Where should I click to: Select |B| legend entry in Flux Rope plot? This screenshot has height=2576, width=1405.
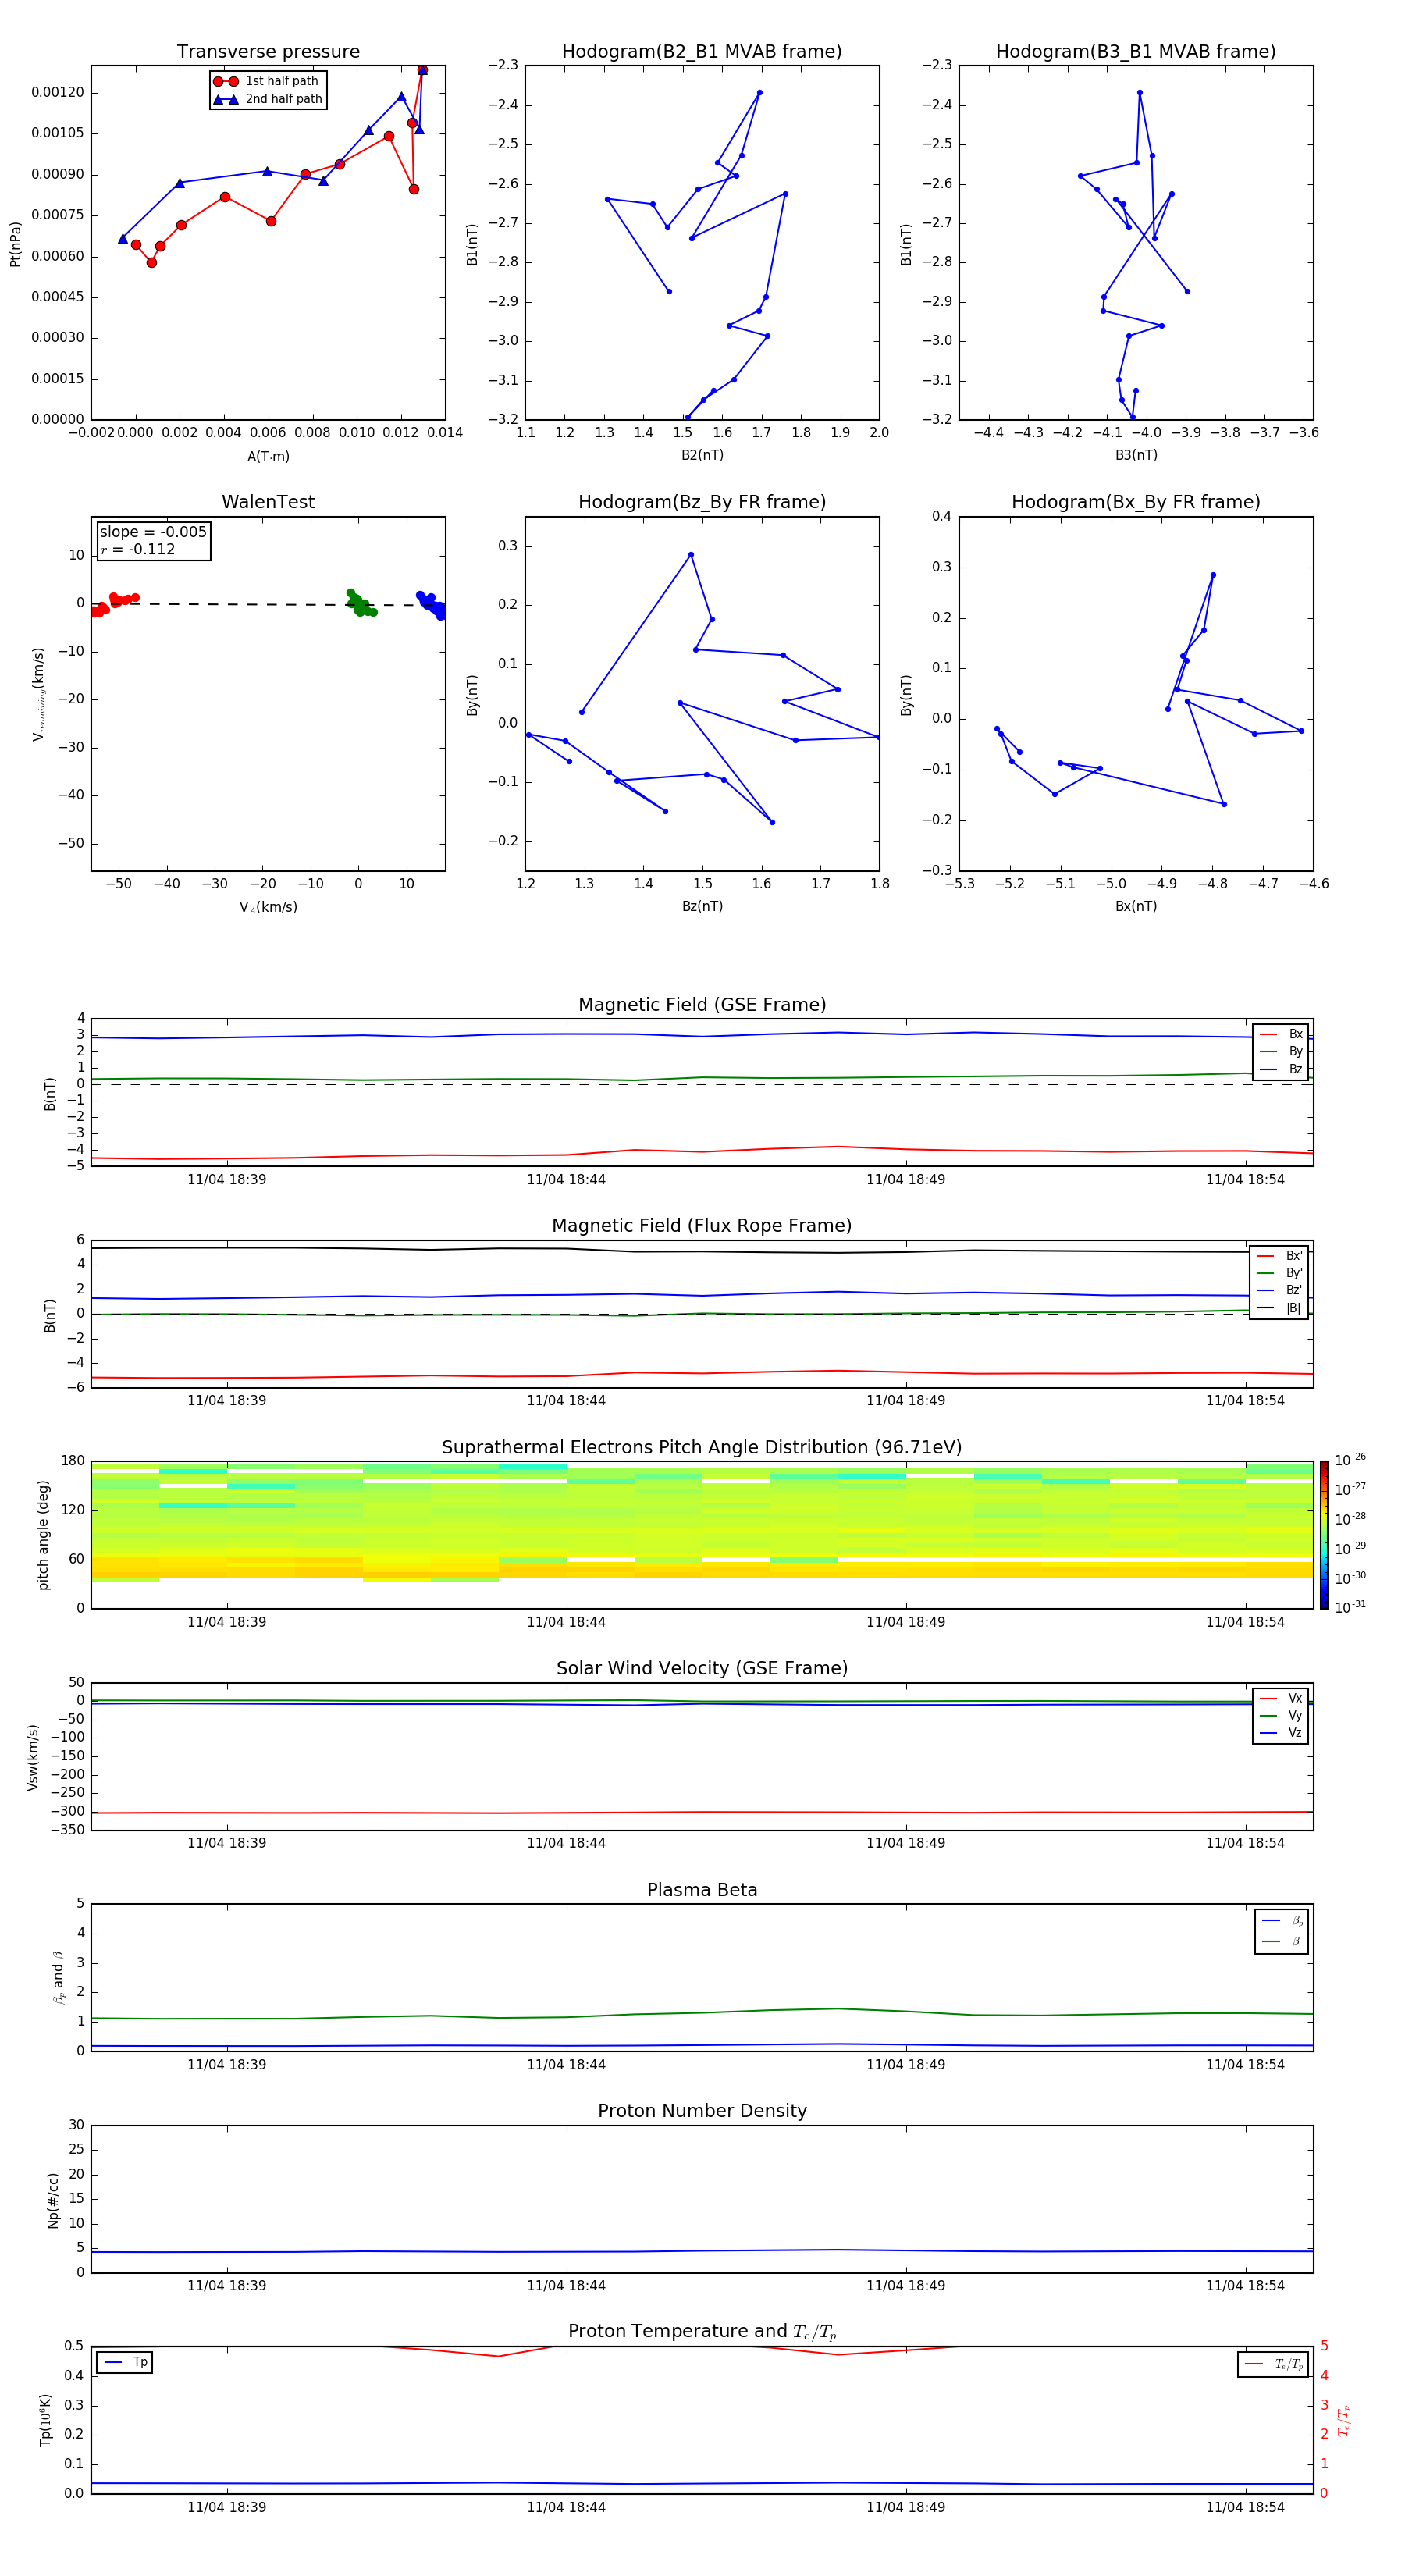(x=1280, y=1308)
